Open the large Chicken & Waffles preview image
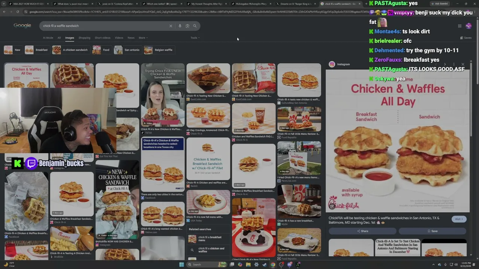The height and width of the screenshot is (269, 479). (x=397, y=141)
